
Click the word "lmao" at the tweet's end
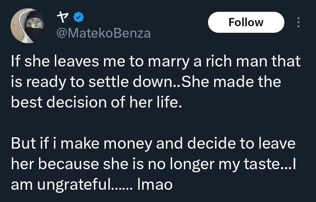point(155,184)
